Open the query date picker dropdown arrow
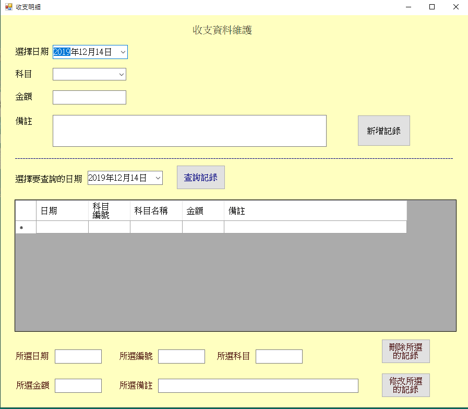 pos(158,178)
